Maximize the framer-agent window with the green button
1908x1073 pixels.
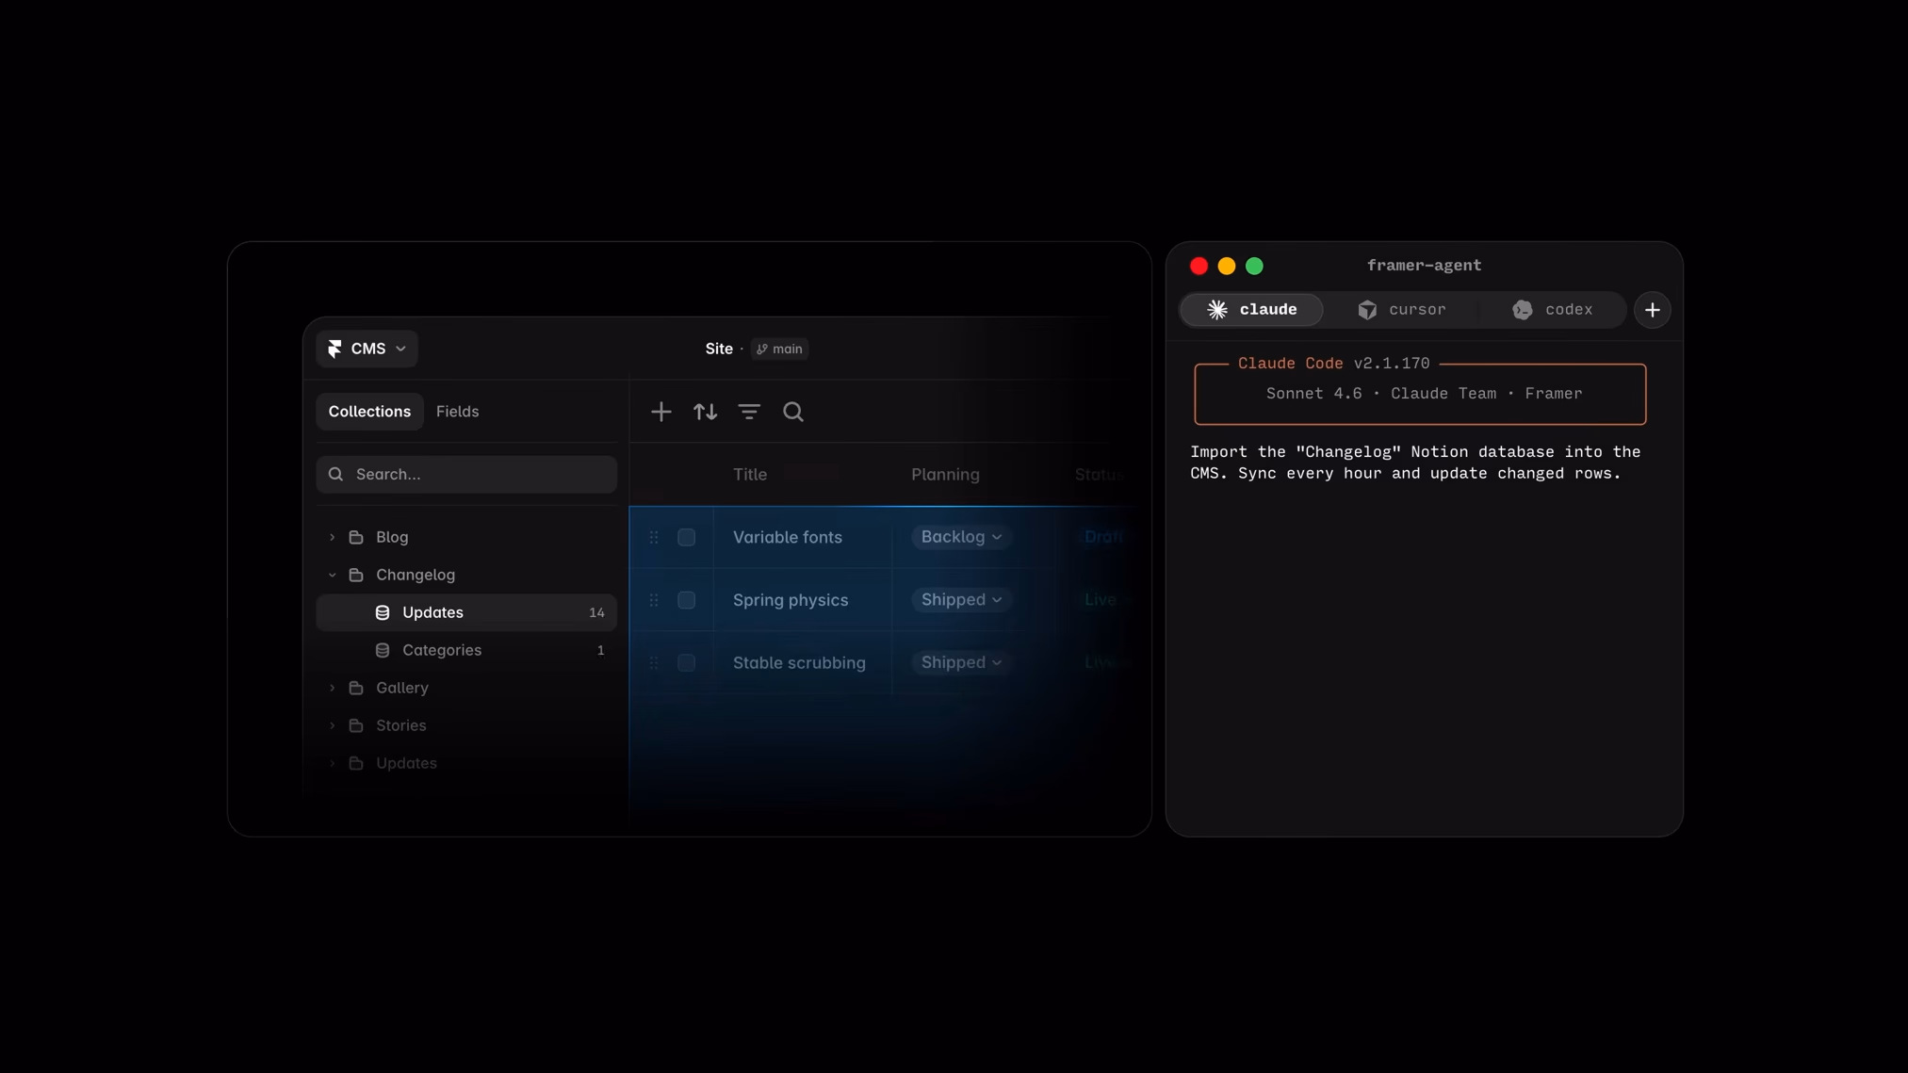[1254, 267]
